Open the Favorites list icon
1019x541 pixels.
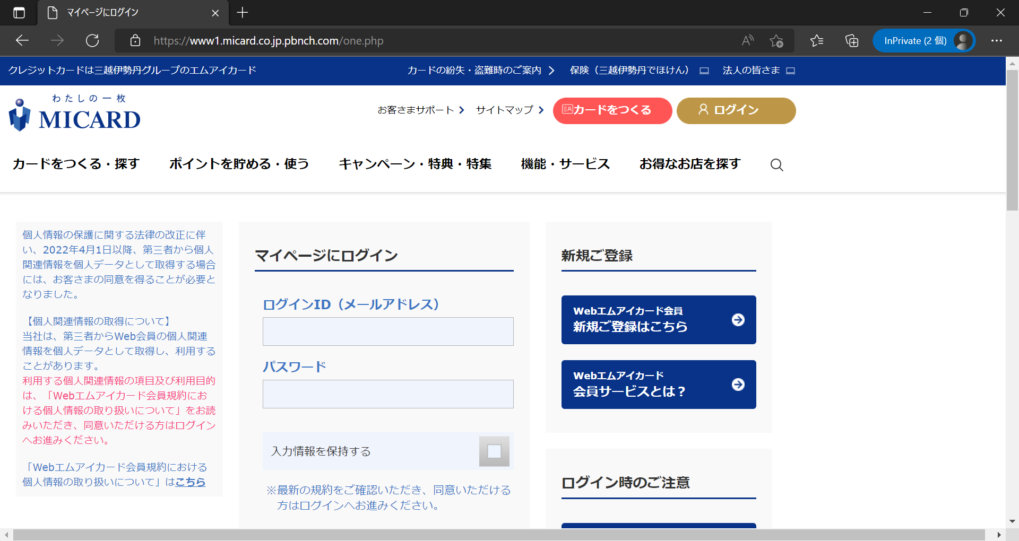[817, 41]
